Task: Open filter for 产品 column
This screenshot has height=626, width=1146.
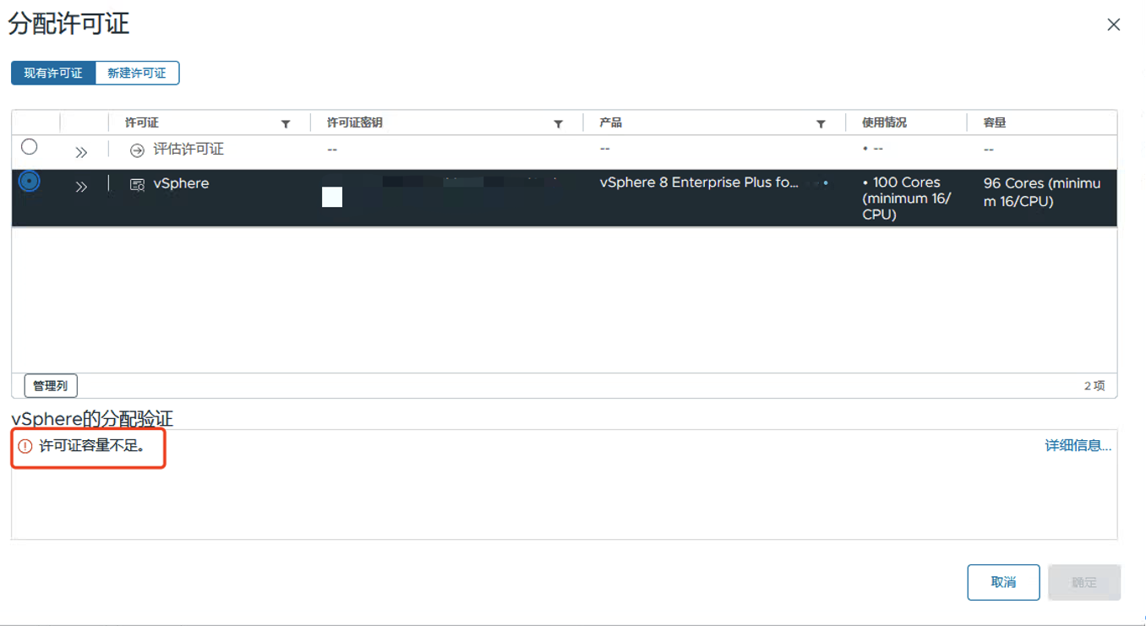Action: tap(821, 124)
